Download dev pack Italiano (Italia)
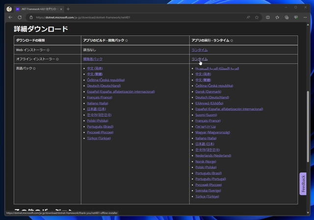The height and width of the screenshot is (220, 314). (98, 103)
